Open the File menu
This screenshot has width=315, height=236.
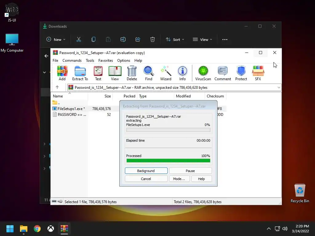tap(55, 61)
